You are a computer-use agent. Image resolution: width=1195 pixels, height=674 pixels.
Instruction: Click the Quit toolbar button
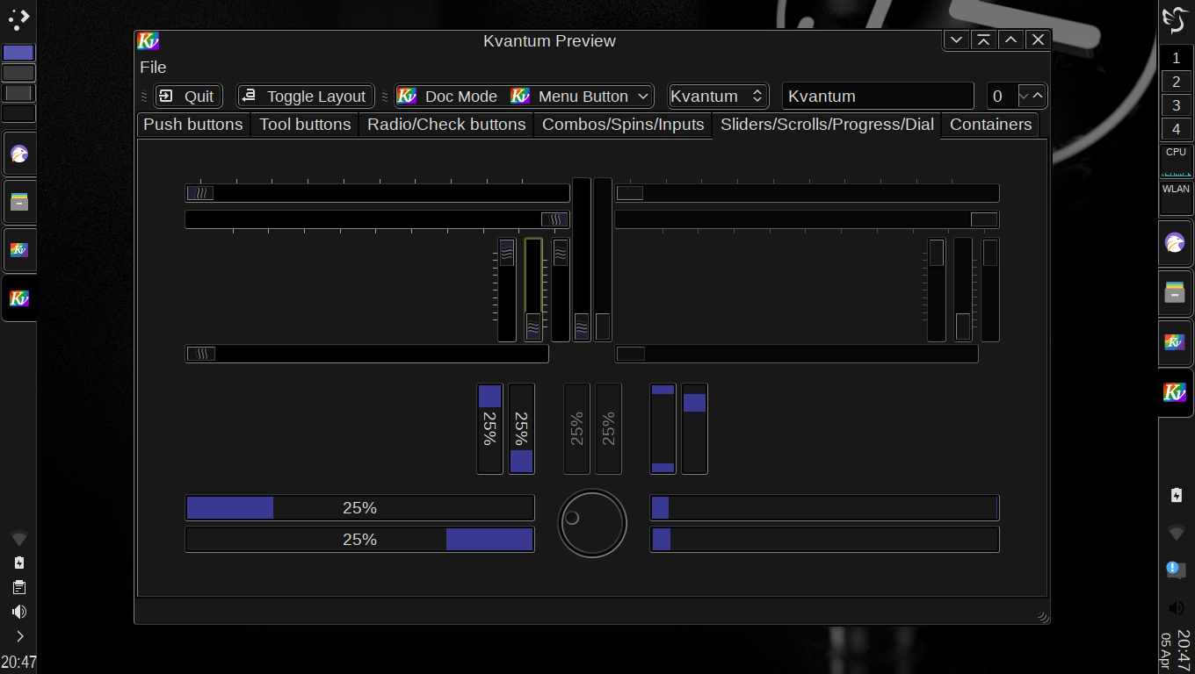pos(188,97)
